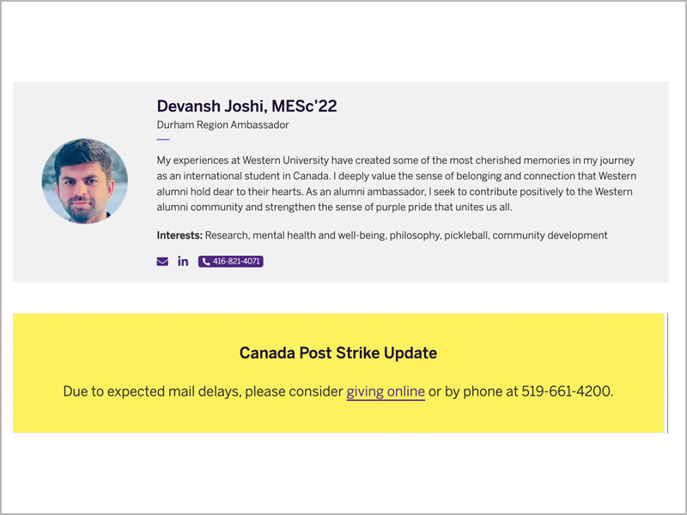The image size is (687, 515).
Task: Click the bold Interests label
Action: (179, 235)
